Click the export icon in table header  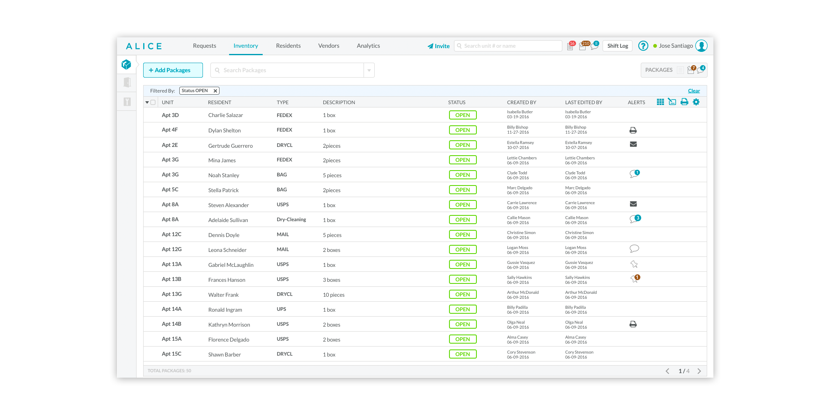[x=672, y=102]
